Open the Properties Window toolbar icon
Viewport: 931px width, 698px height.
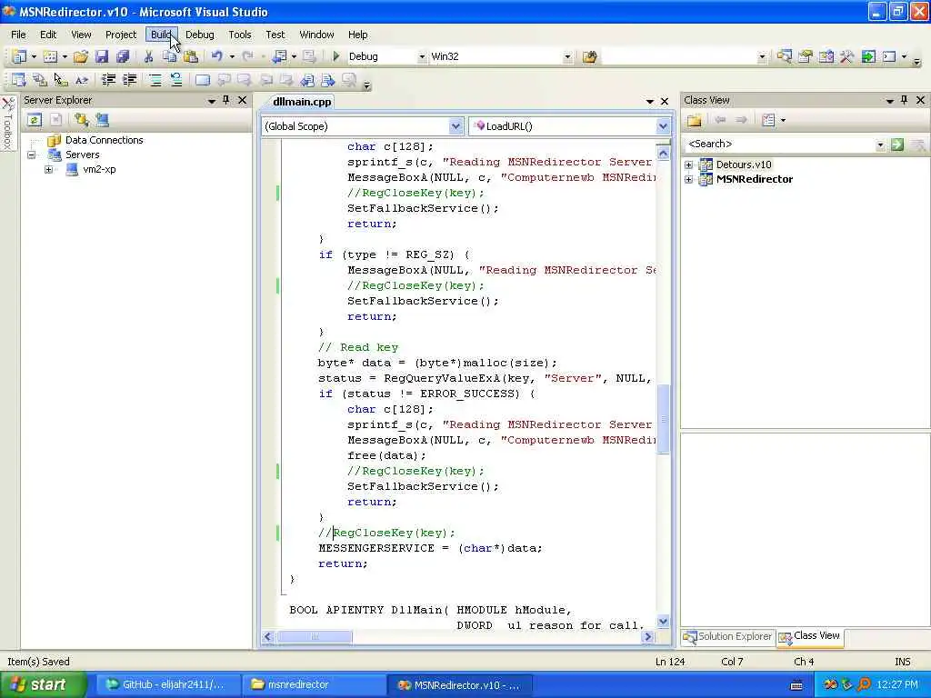tap(806, 56)
